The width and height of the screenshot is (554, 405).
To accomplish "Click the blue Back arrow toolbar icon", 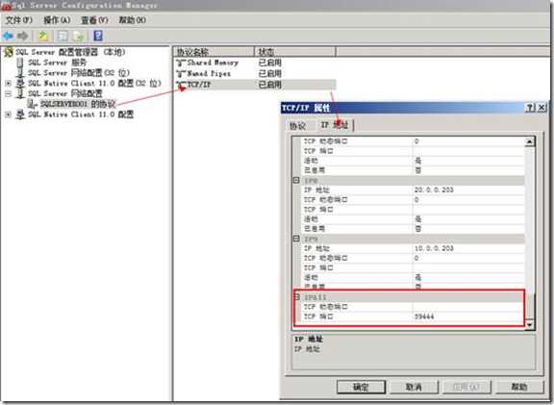I will [x=8, y=36].
